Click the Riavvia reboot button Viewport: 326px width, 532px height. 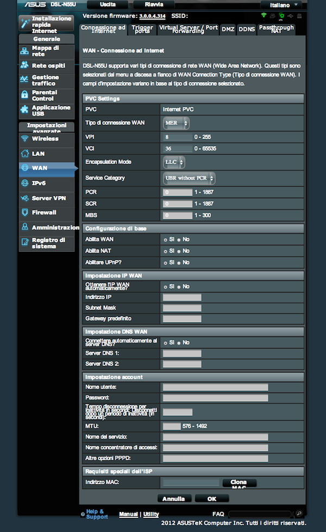tap(154, 4)
